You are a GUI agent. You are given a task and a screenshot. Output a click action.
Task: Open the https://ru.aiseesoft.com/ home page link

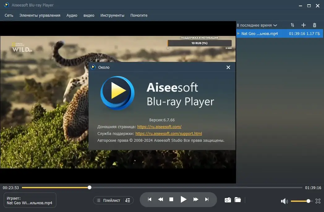point(159,127)
